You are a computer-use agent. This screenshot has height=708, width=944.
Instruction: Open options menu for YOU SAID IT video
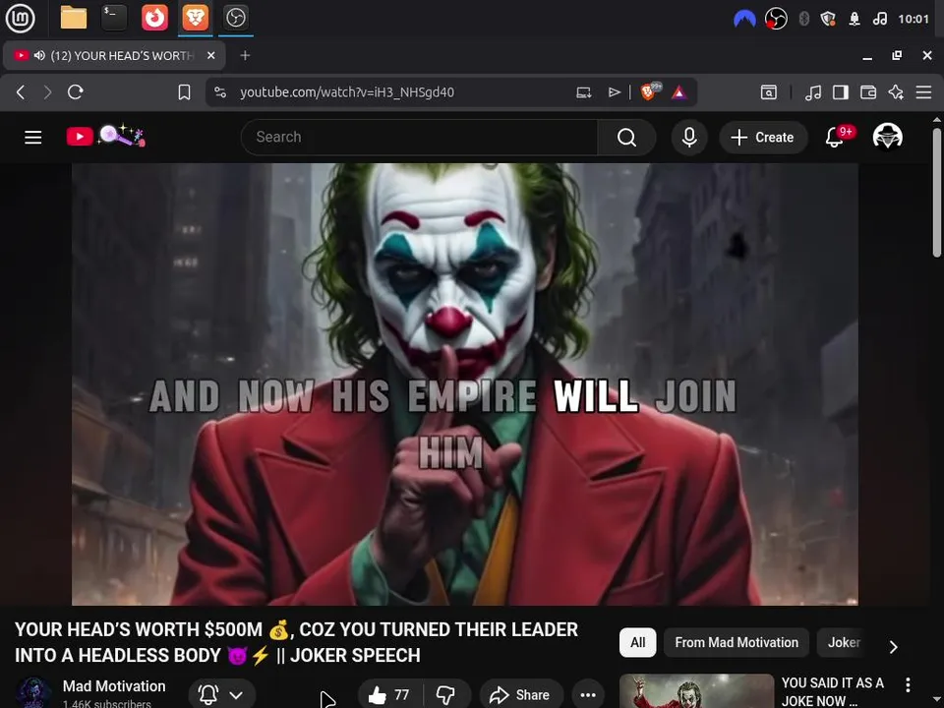[x=908, y=684]
